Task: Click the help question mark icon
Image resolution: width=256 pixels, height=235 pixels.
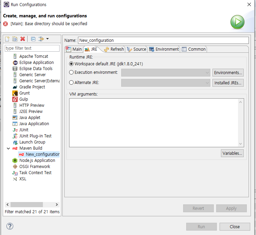Action: (x=10, y=226)
